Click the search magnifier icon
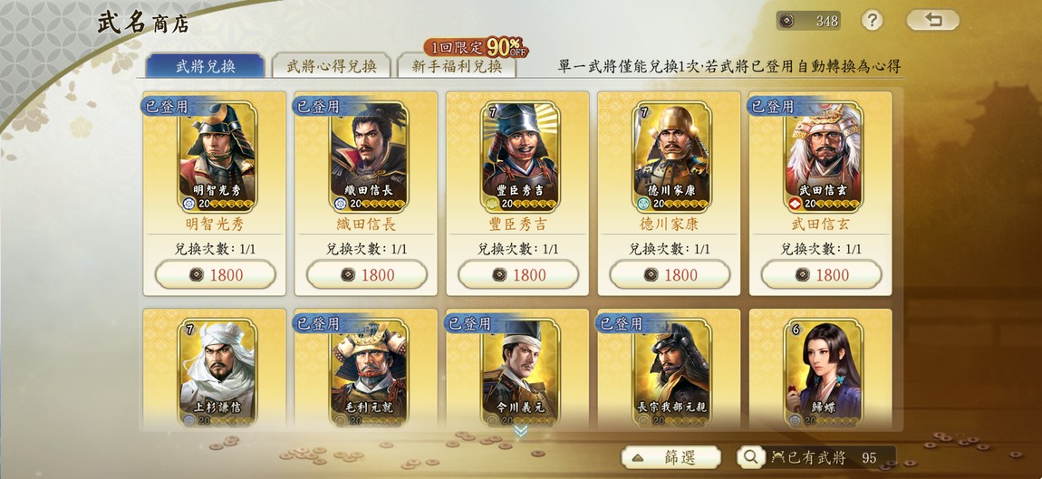This screenshot has height=479, width=1042. click(751, 457)
